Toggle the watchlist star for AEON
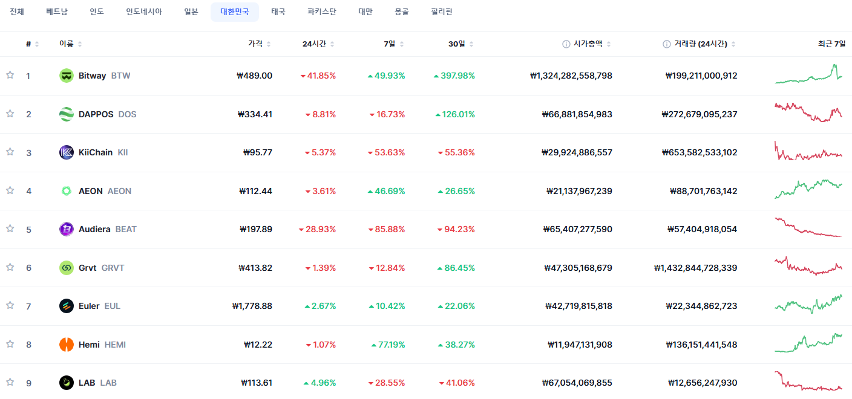Screen dimensions: 852x399 coord(10,190)
